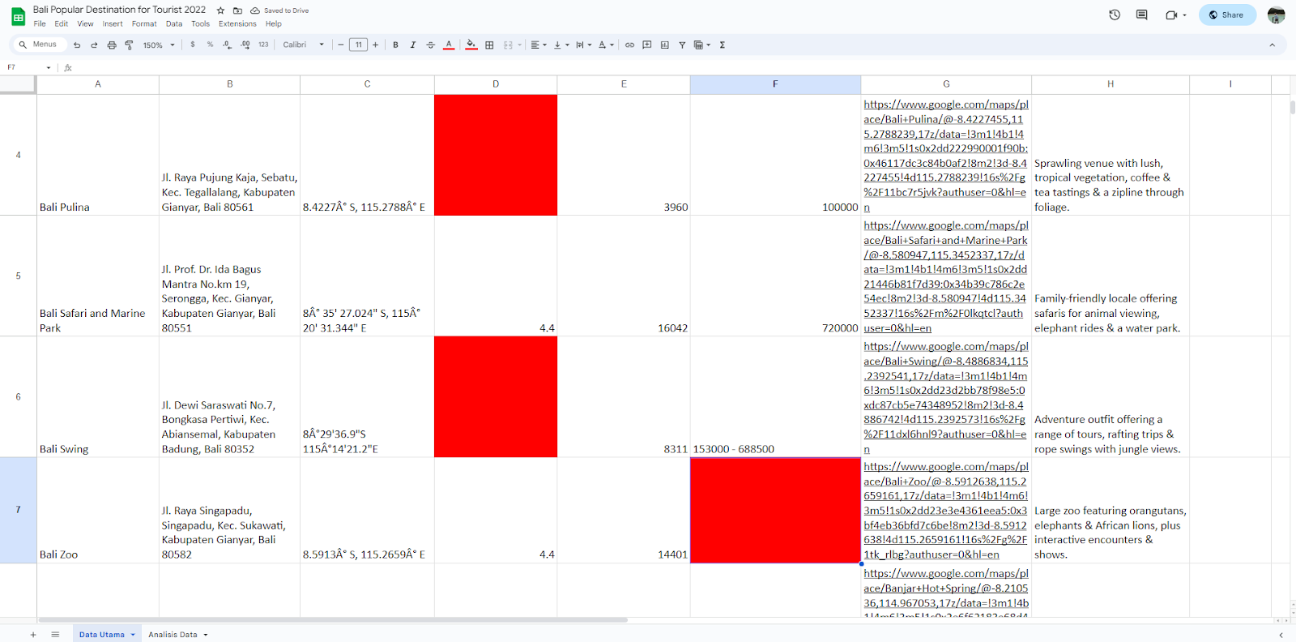This screenshot has height=642, width=1296.
Task: Activate the paint format tool
Action: coord(129,45)
